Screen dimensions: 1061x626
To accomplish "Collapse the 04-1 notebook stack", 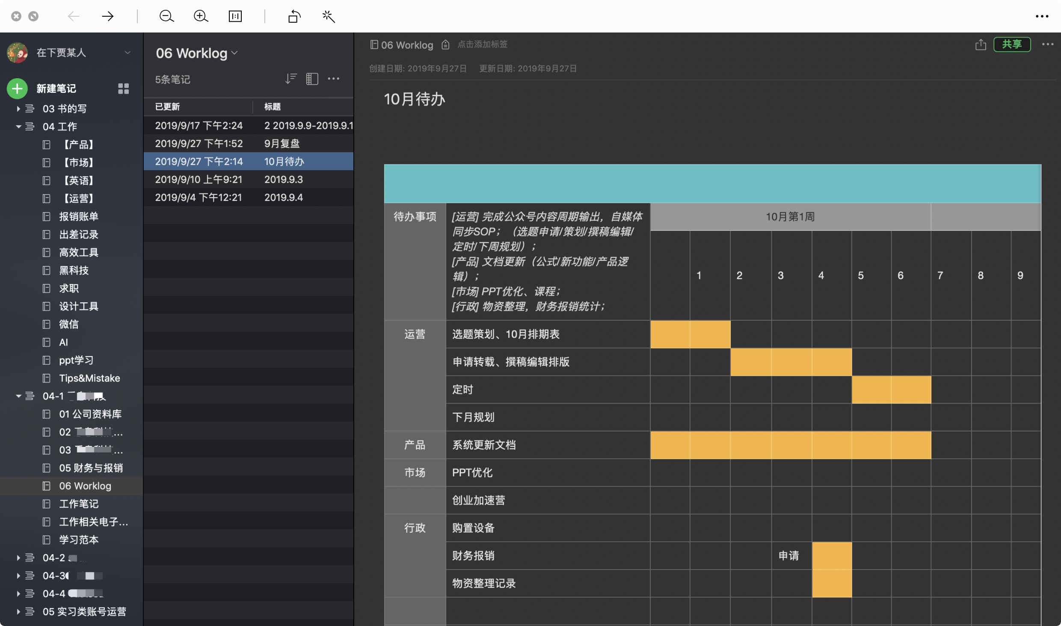I will click(x=18, y=396).
